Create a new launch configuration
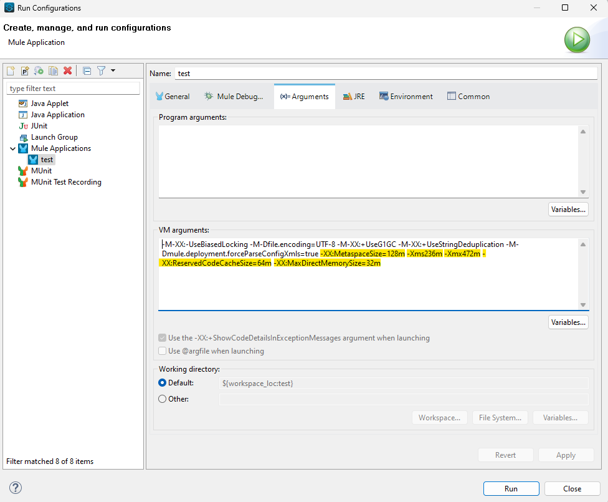This screenshot has width=608, height=502. click(x=11, y=70)
